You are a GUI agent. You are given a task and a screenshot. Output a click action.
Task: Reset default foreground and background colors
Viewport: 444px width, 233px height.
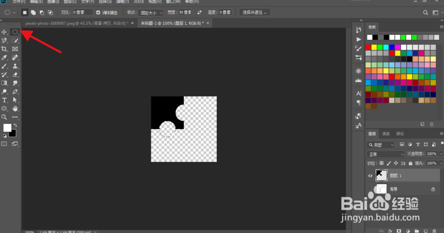click(4, 136)
